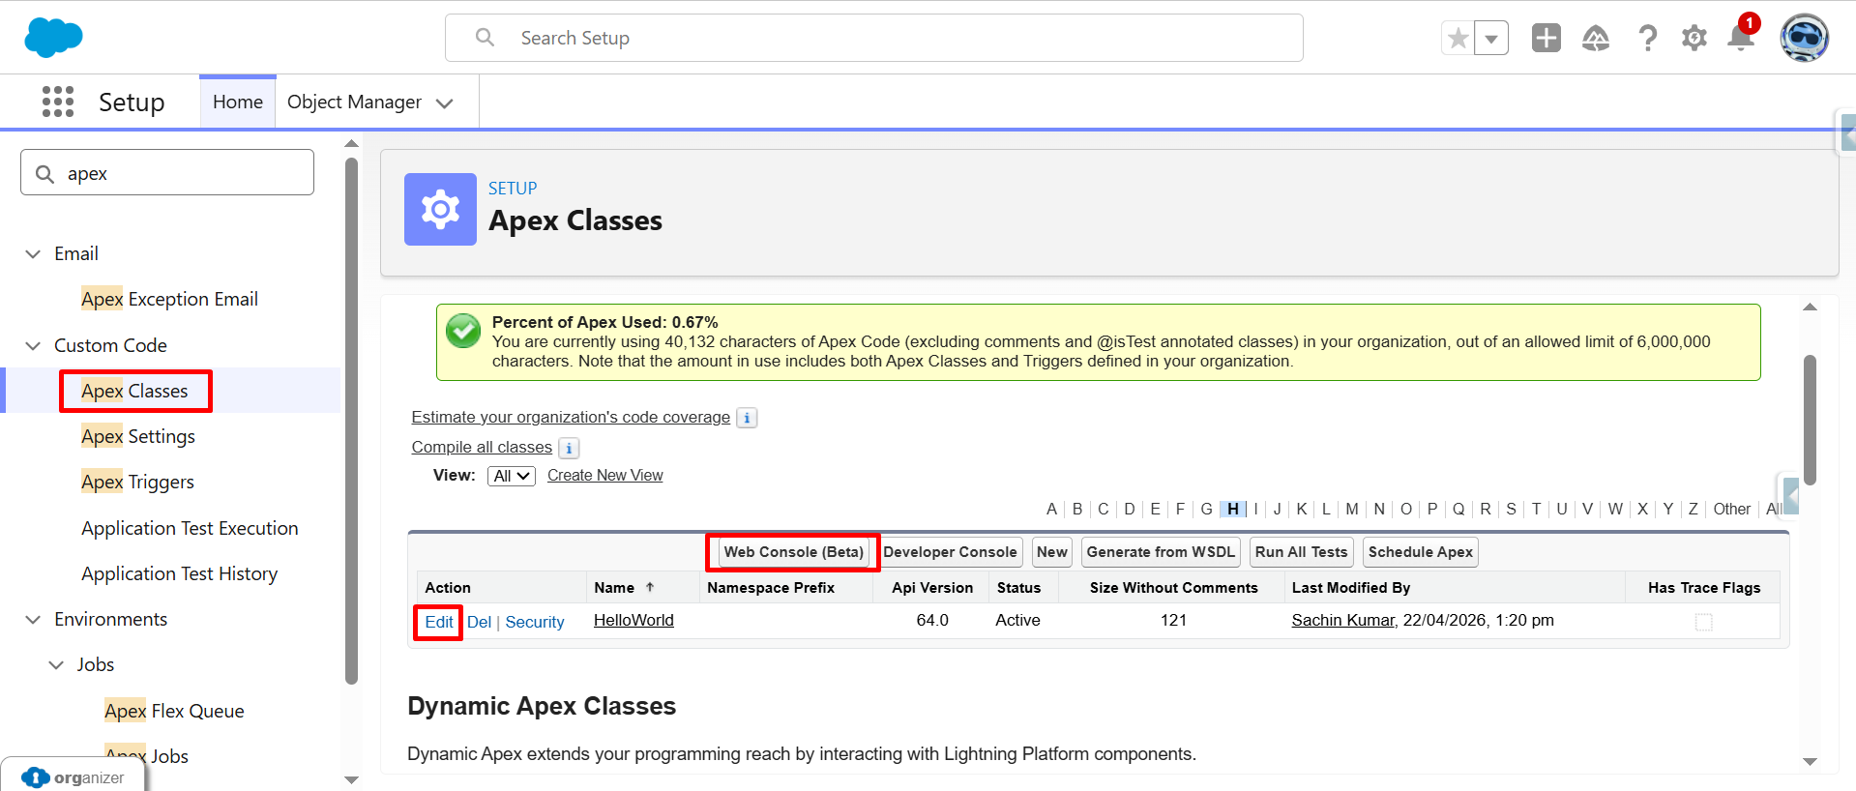
Task: Open Apex Settings in sidebar
Action: (138, 436)
